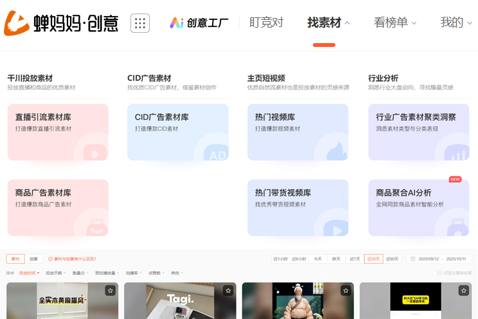
Task: Open the 商品聚合AI分析 card
Action: (418, 207)
